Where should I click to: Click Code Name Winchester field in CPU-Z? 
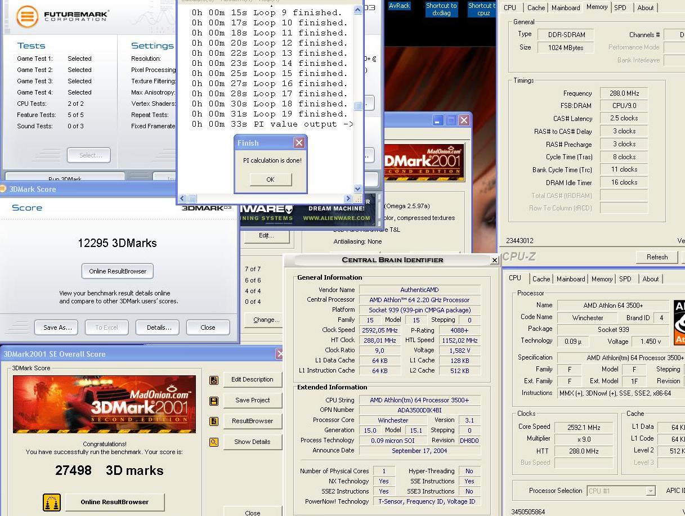pos(588,318)
